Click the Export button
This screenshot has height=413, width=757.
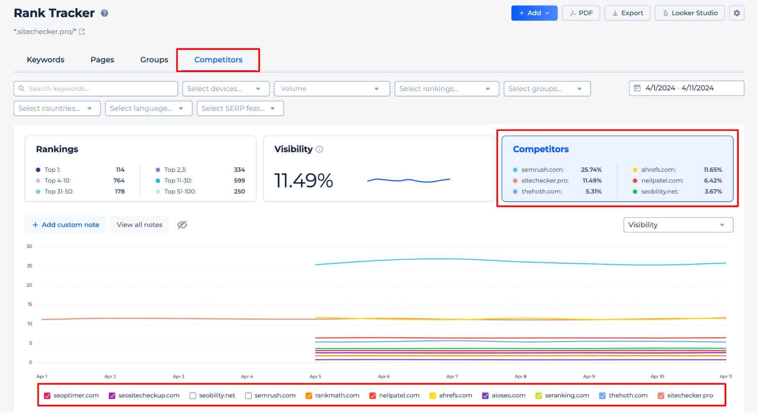click(x=627, y=13)
